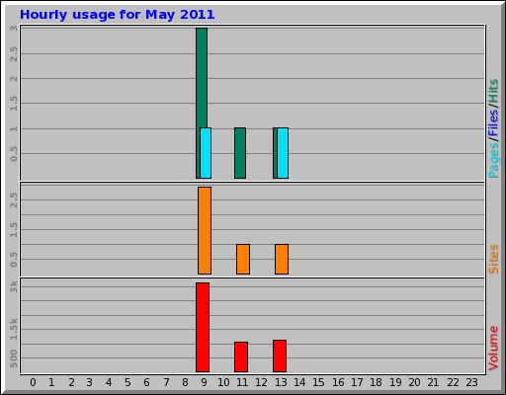506x395 pixels.
Task: Click the cyan 'Pages' legend label
Action: coord(493,160)
